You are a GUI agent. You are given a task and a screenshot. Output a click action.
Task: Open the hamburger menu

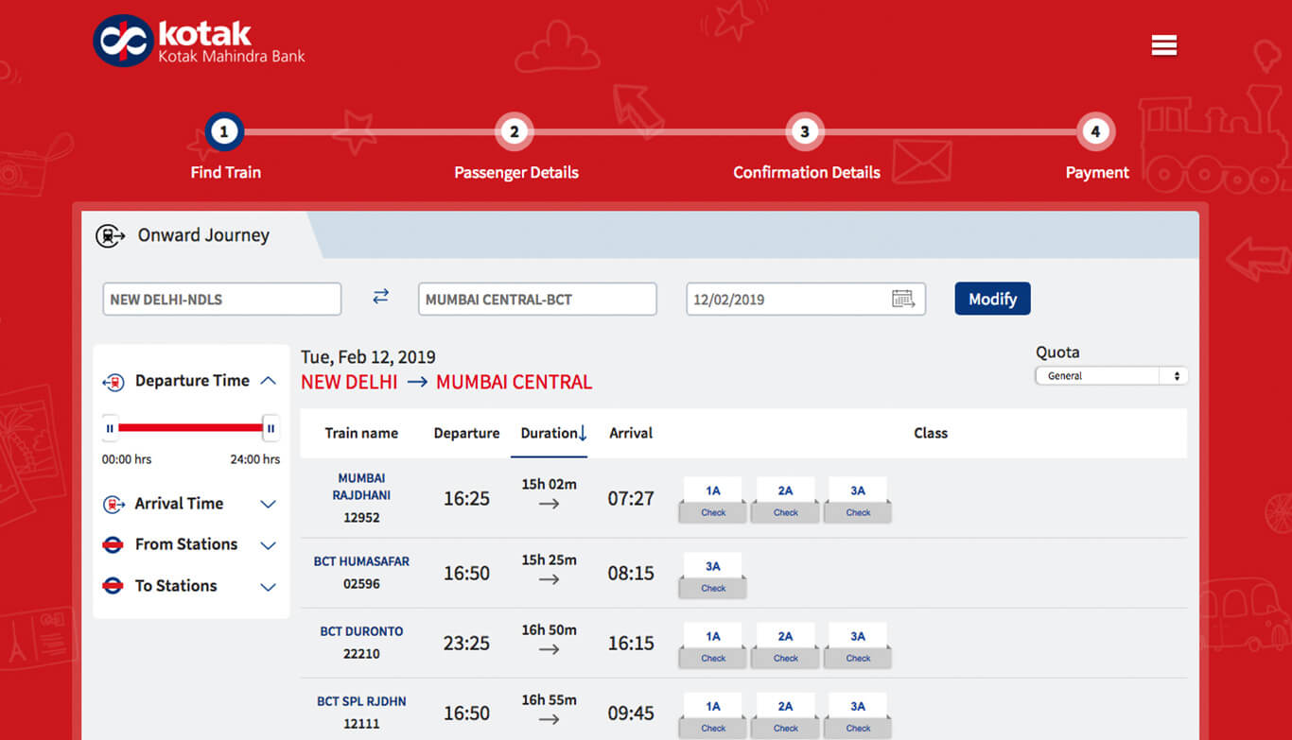point(1163,45)
